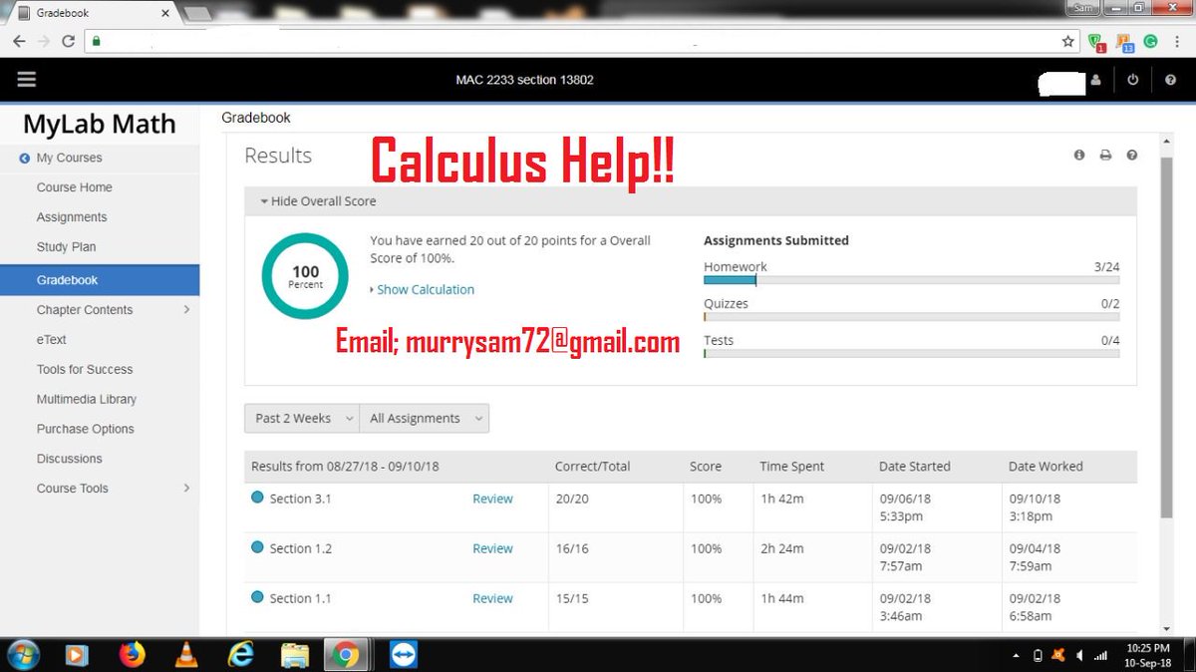Open File Explorer folder in the taskbar
This screenshot has height=672, width=1196.
pyautogui.click(x=295, y=655)
